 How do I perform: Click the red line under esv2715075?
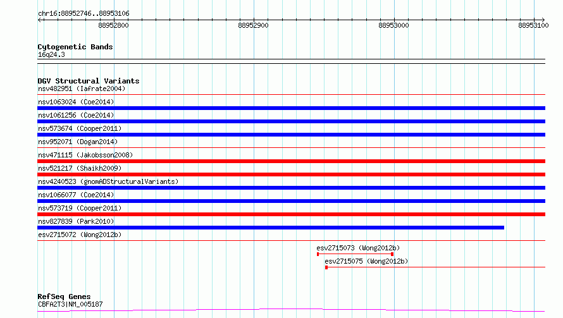[x=435, y=267]
